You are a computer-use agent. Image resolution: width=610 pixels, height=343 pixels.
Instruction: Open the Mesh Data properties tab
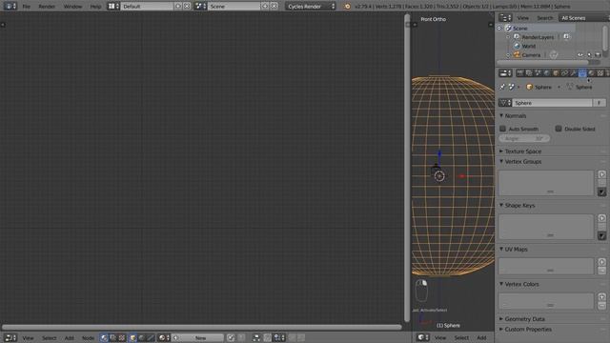point(582,73)
